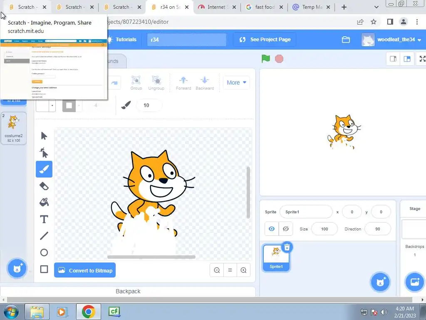
Task: Hide the sprite with the crossed eye
Action: click(286, 229)
